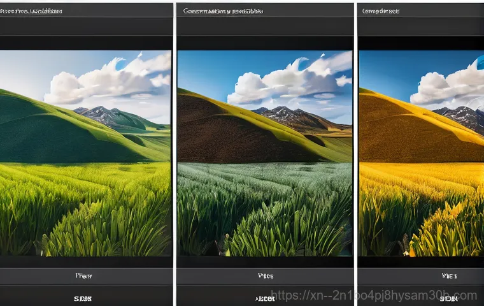Click the right panel's title text
484x306 pixels.
[x=381, y=11]
